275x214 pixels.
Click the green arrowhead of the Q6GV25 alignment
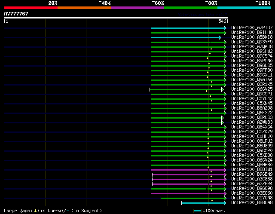tap(222, 89)
